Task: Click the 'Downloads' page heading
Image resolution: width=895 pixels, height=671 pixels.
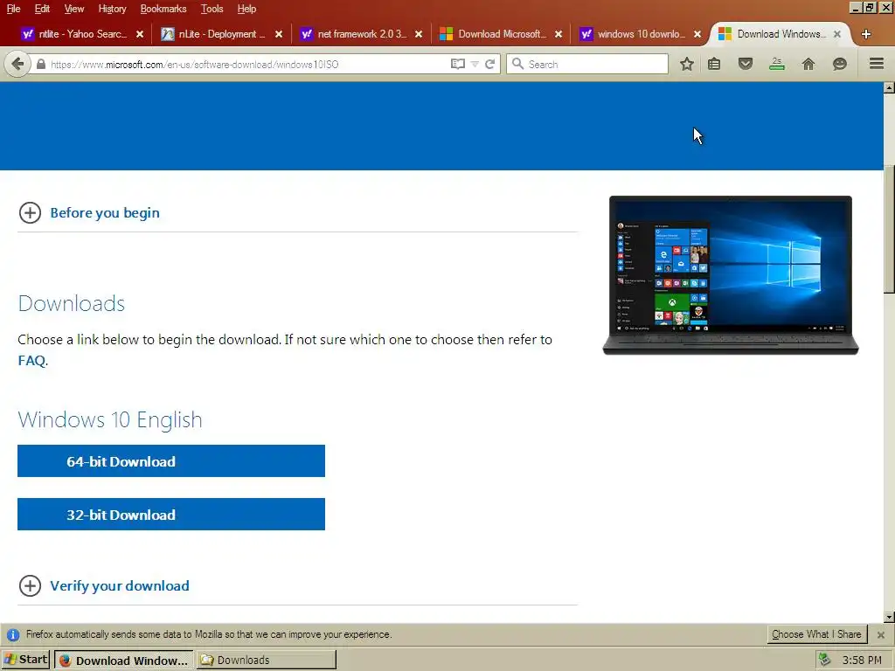Action: pyautogui.click(x=72, y=303)
